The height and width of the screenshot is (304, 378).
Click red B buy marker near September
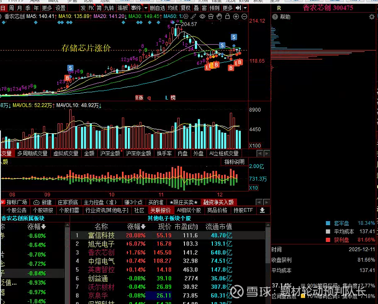[x=67, y=78]
